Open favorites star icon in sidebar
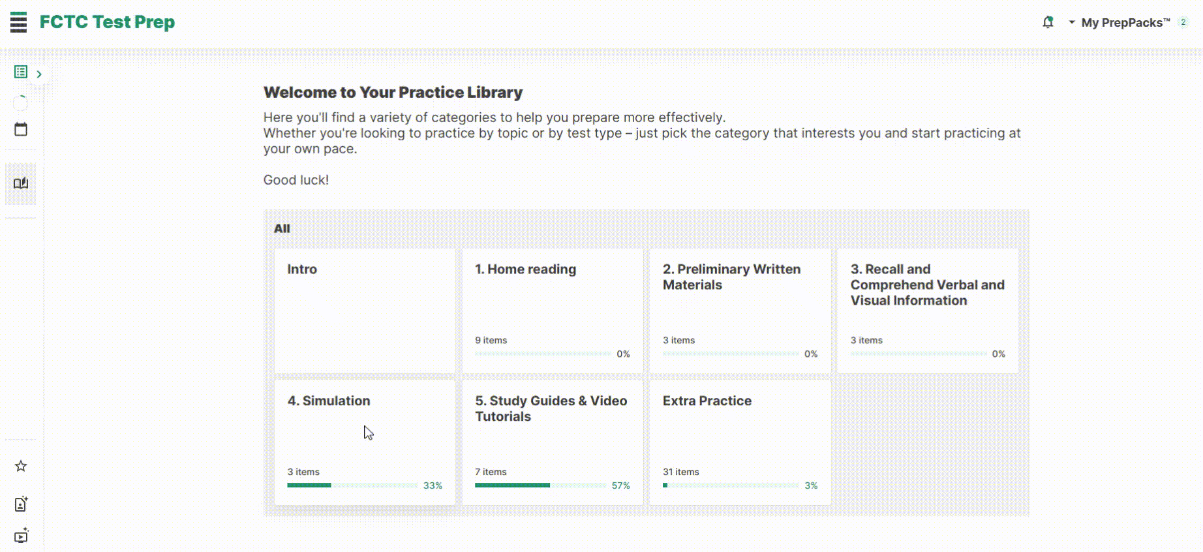Image resolution: width=1203 pixels, height=552 pixels. 21,466
